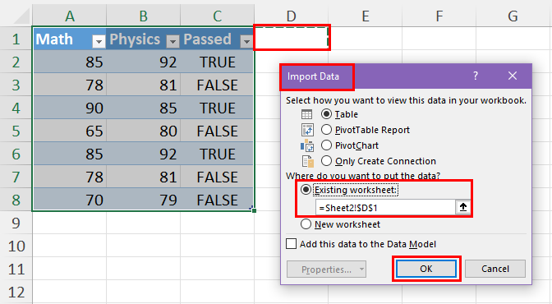This screenshot has height=304, width=552.
Task: Click the Properties button
Action: [x=326, y=269]
